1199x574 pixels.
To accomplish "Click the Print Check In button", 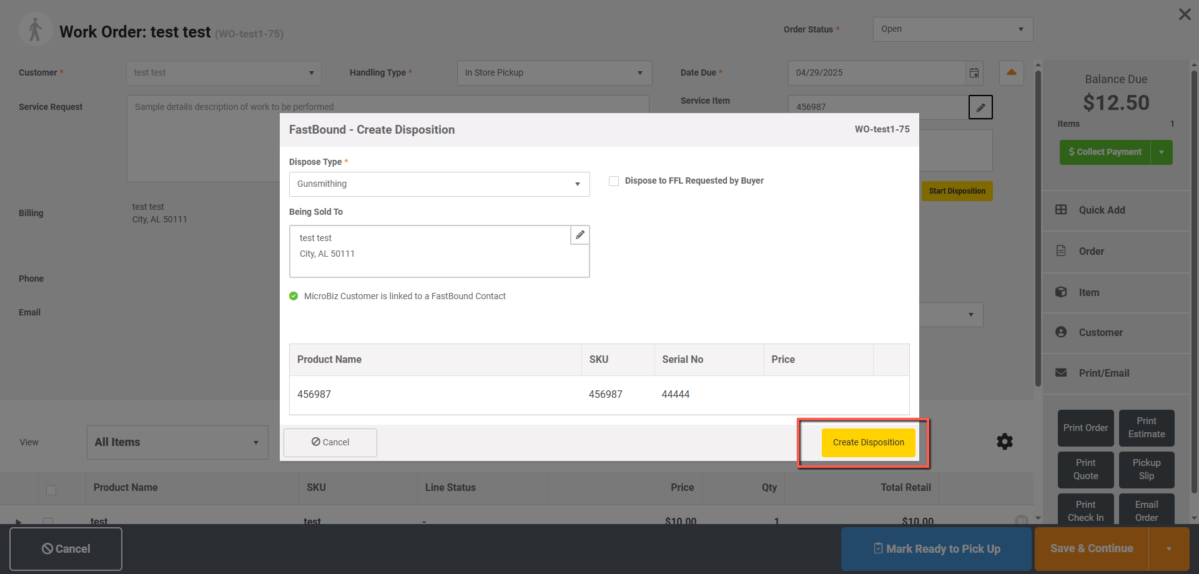I will [1085, 509].
